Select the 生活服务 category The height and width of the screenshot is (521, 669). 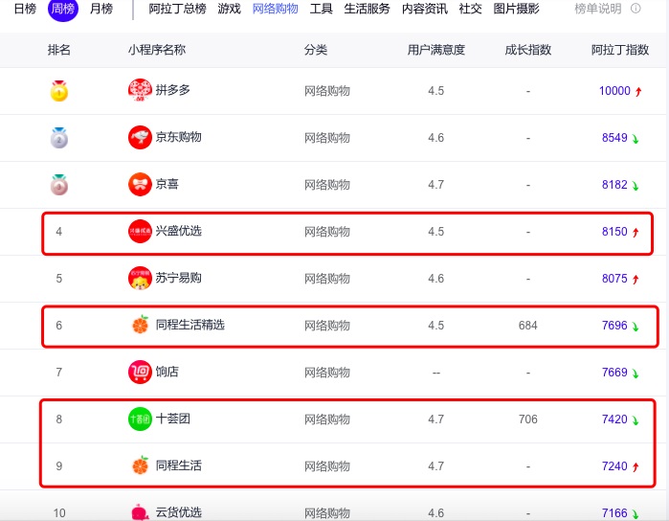pyautogui.click(x=367, y=9)
